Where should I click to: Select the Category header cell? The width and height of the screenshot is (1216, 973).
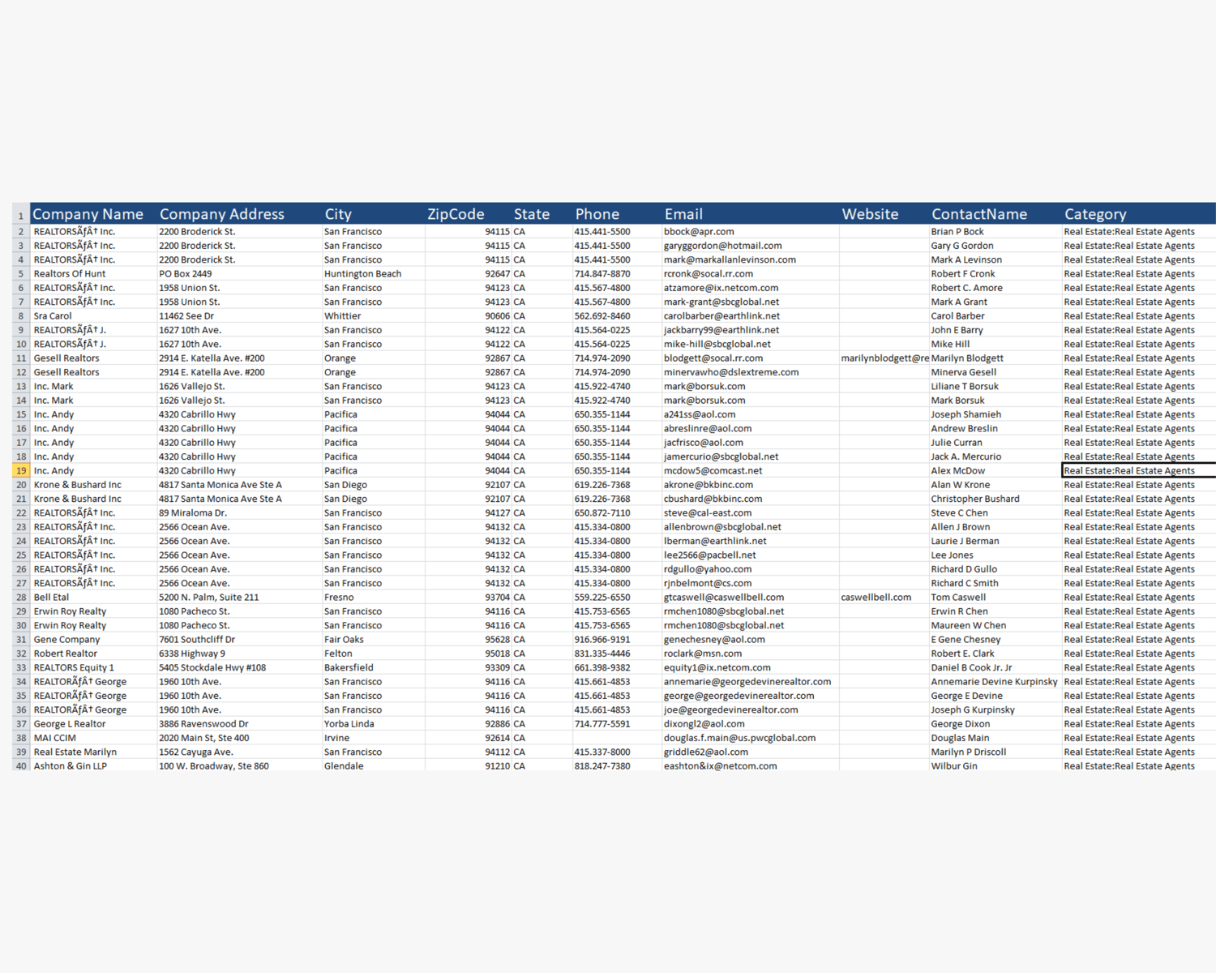[x=1139, y=214]
